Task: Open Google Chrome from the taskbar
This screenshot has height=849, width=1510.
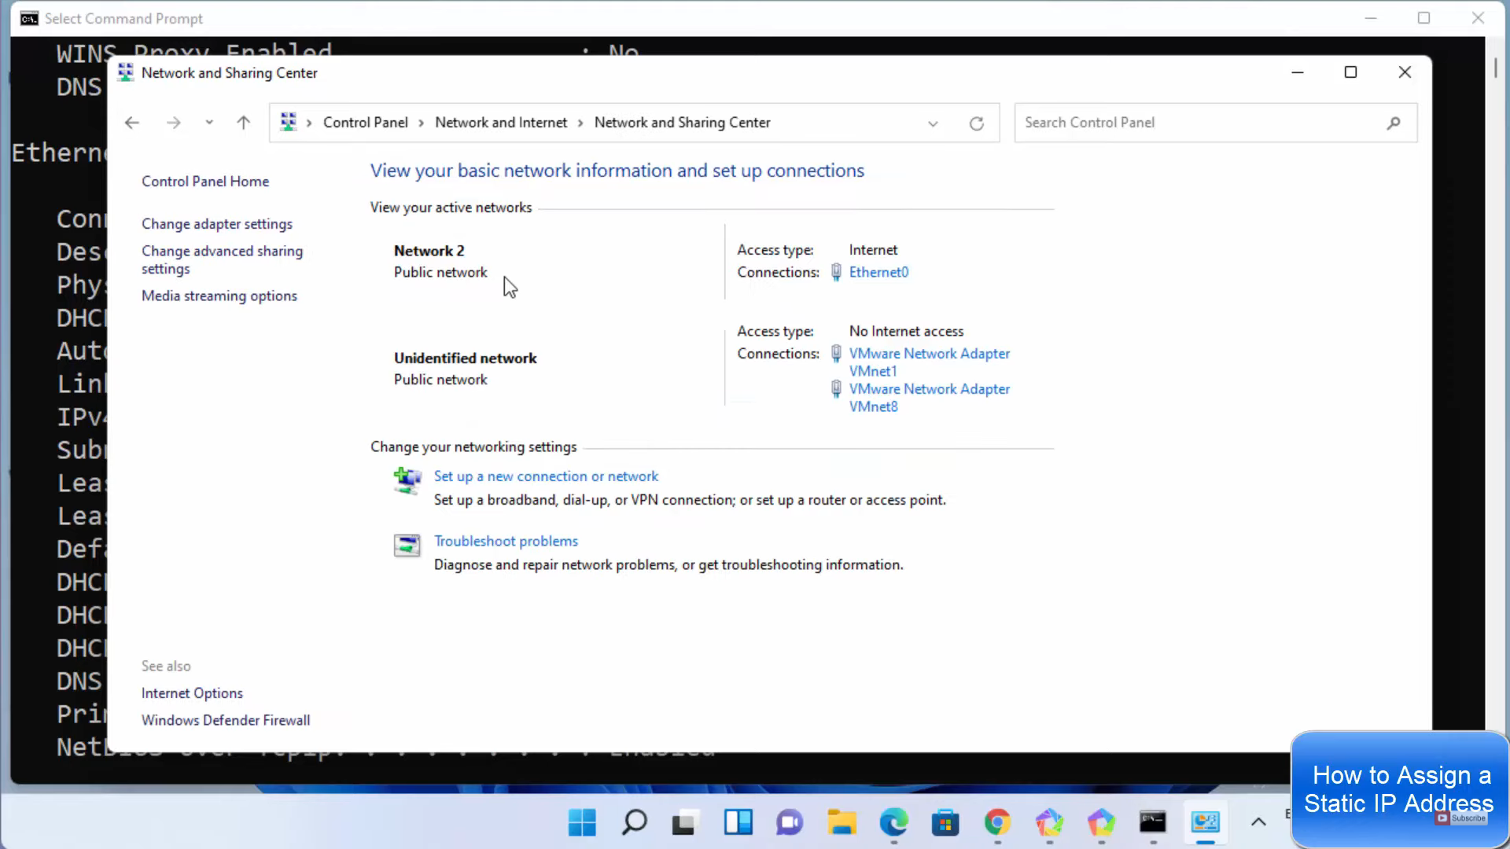Action: (997, 822)
